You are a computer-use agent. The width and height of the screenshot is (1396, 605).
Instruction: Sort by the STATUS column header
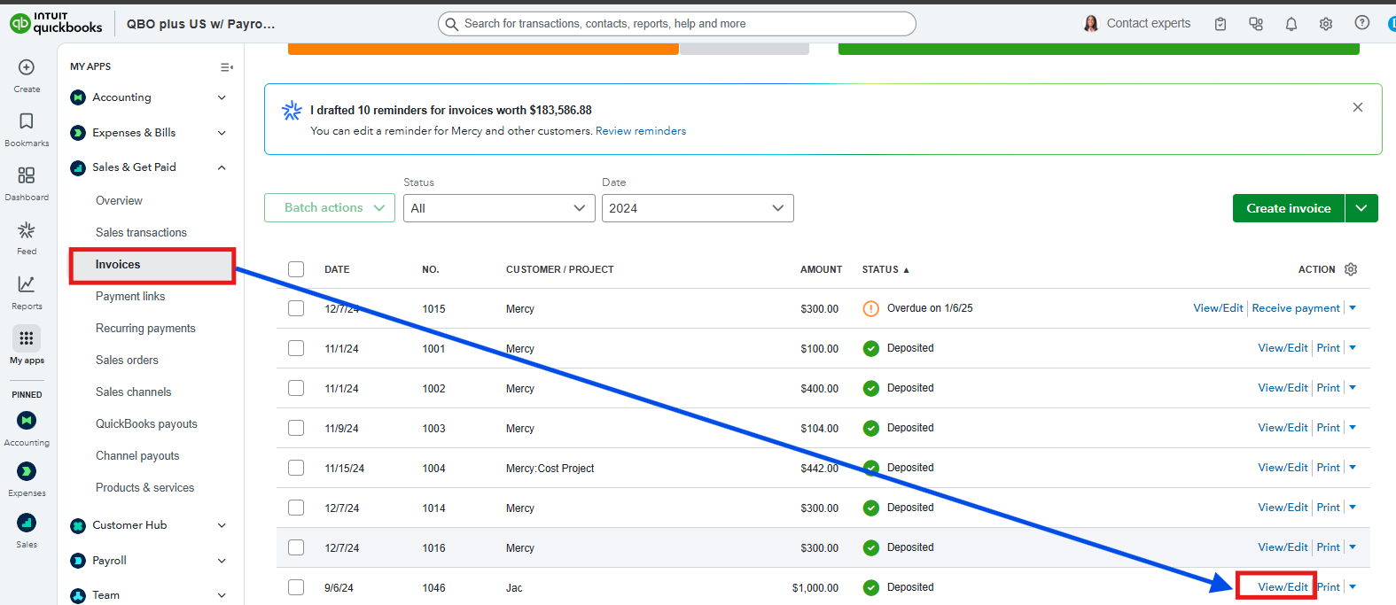pyautogui.click(x=885, y=269)
